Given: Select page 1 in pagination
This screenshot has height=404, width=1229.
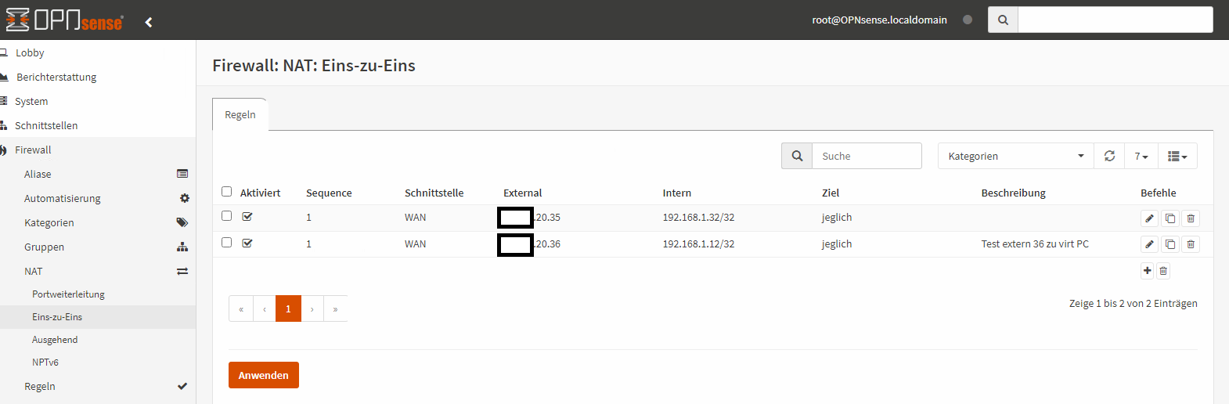Looking at the screenshot, I should click(x=288, y=308).
